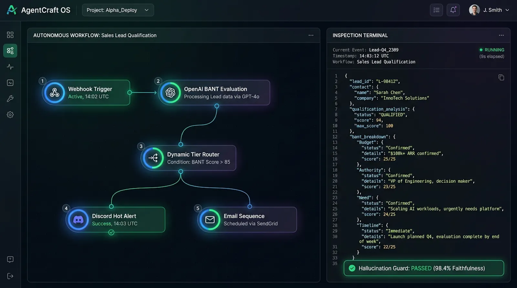This screenshot has width=517, height=288.
Task: Click the "score": 22/25 line
Action: coord(378,247)
